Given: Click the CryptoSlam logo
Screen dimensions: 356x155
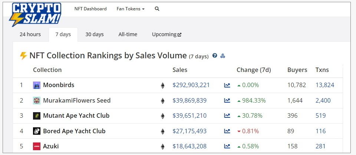Looking at the screenshot, I should pyautogui.click(x=36, y=14).
